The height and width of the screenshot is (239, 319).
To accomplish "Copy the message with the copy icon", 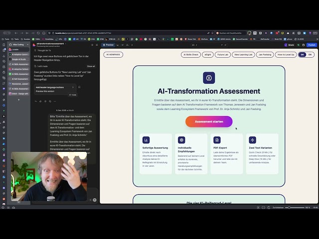I will (50, 101).
